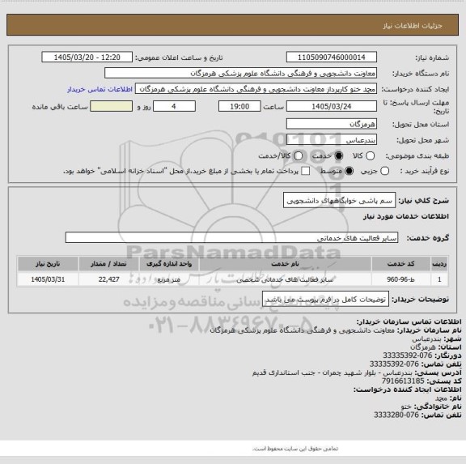Click the requester phone number 3333280-076

(x=396, y=415)
